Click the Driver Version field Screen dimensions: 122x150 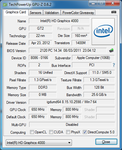(72, 102)
